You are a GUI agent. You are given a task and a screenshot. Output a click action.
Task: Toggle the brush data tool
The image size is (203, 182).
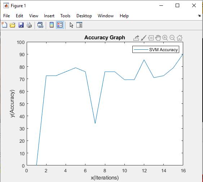[144, 38]
